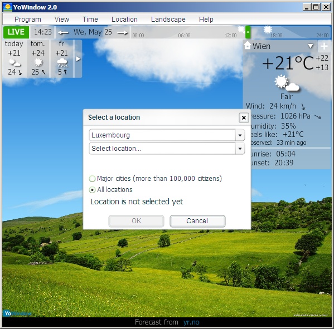Go to previous day with left arrow
This screenshot has height=329, width=334.
click(63, 32)
